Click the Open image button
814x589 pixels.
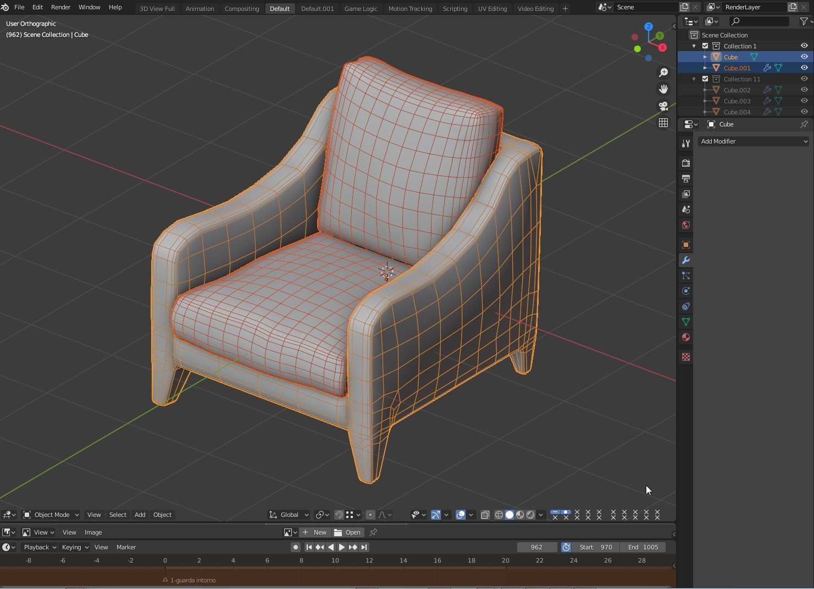coord(348,532)
